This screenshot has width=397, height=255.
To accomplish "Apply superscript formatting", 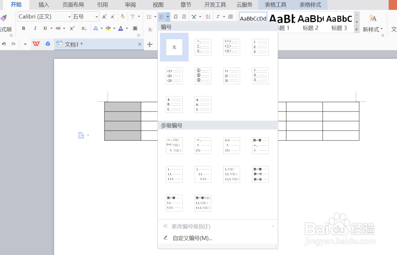I will coord(72,29).
